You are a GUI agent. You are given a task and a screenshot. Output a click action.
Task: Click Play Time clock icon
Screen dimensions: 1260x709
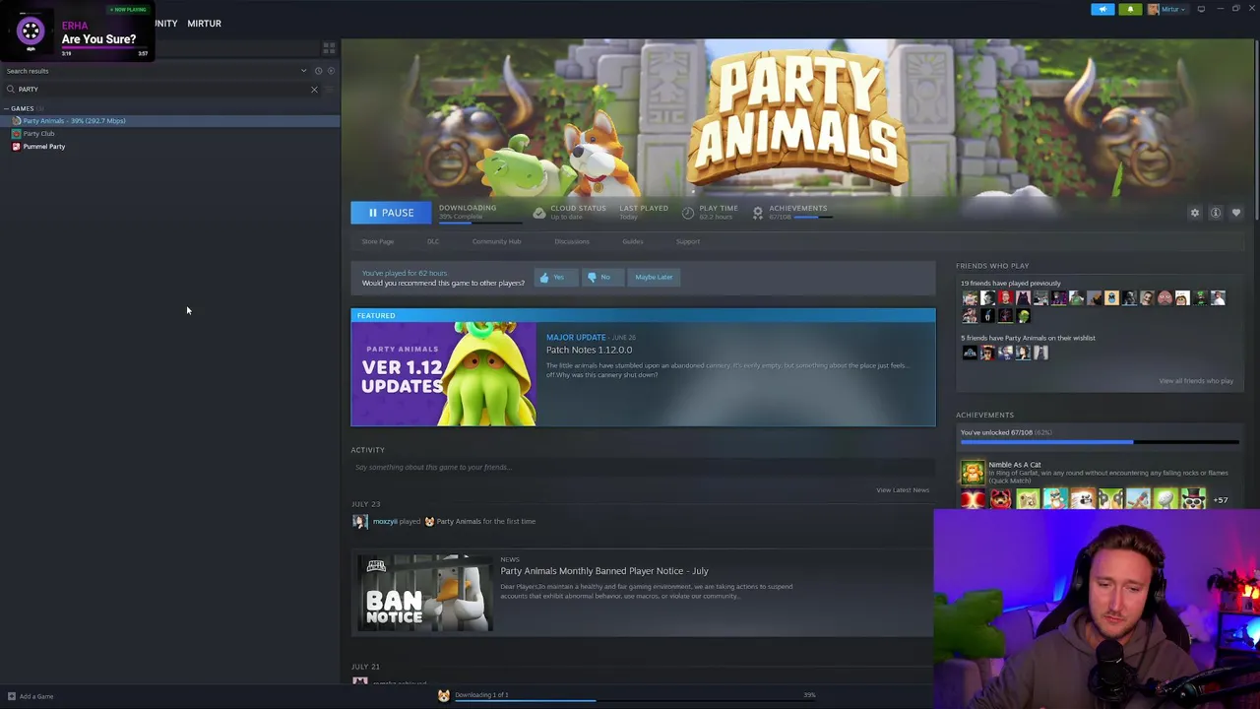(x=688, y=213)
